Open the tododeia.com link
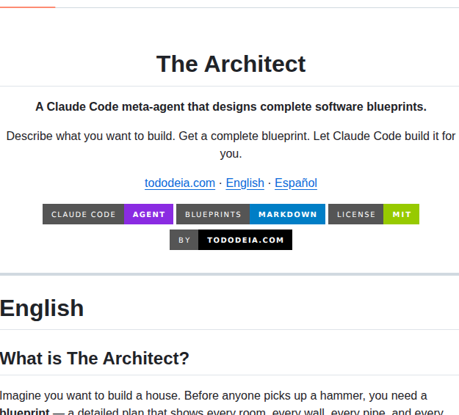Image resolution: width=459 pixels, height=415 pixels. tap(180, 183)
